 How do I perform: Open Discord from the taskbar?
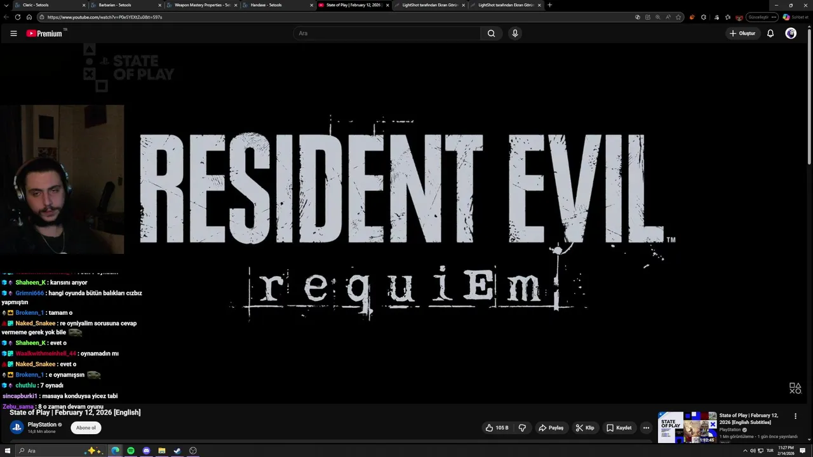point(147,451)
